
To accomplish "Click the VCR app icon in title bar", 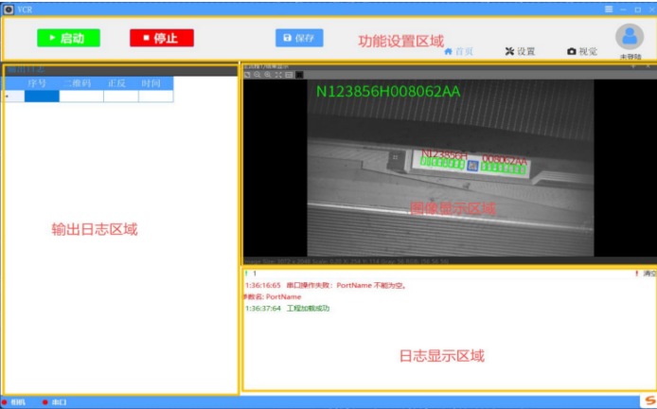I will (x=9, y=9).
